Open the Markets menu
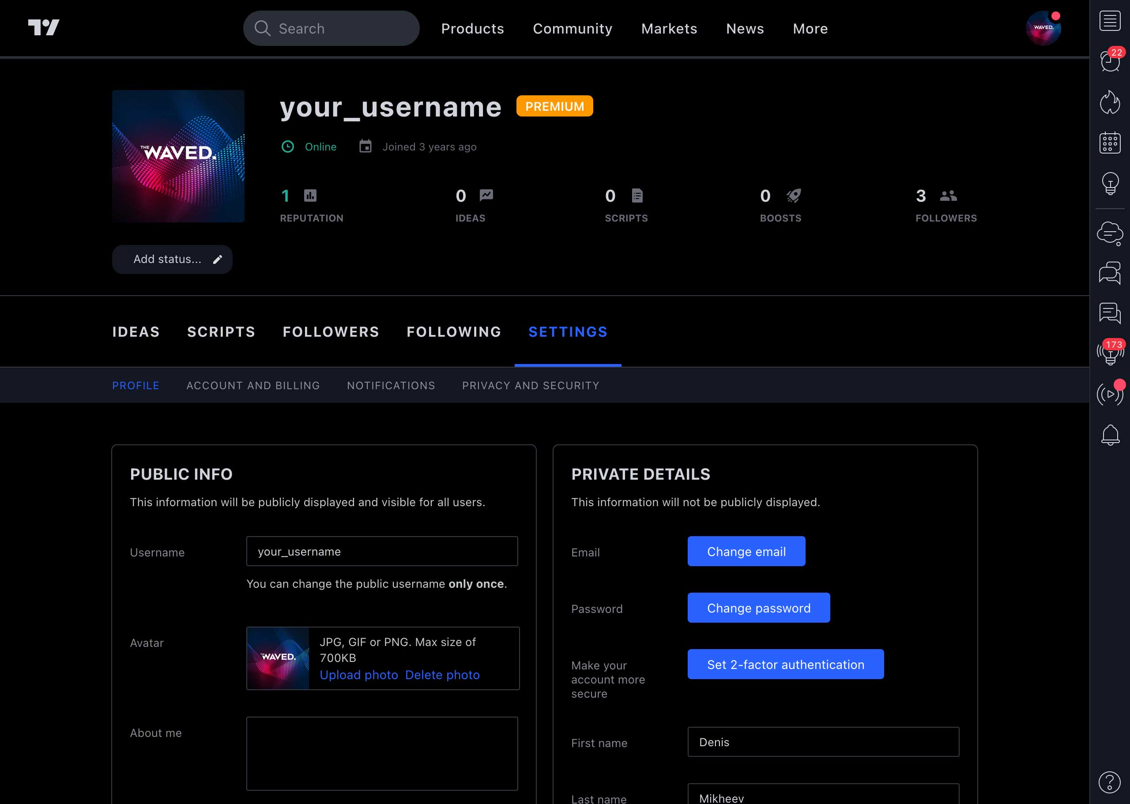 (x=669, y=29)
